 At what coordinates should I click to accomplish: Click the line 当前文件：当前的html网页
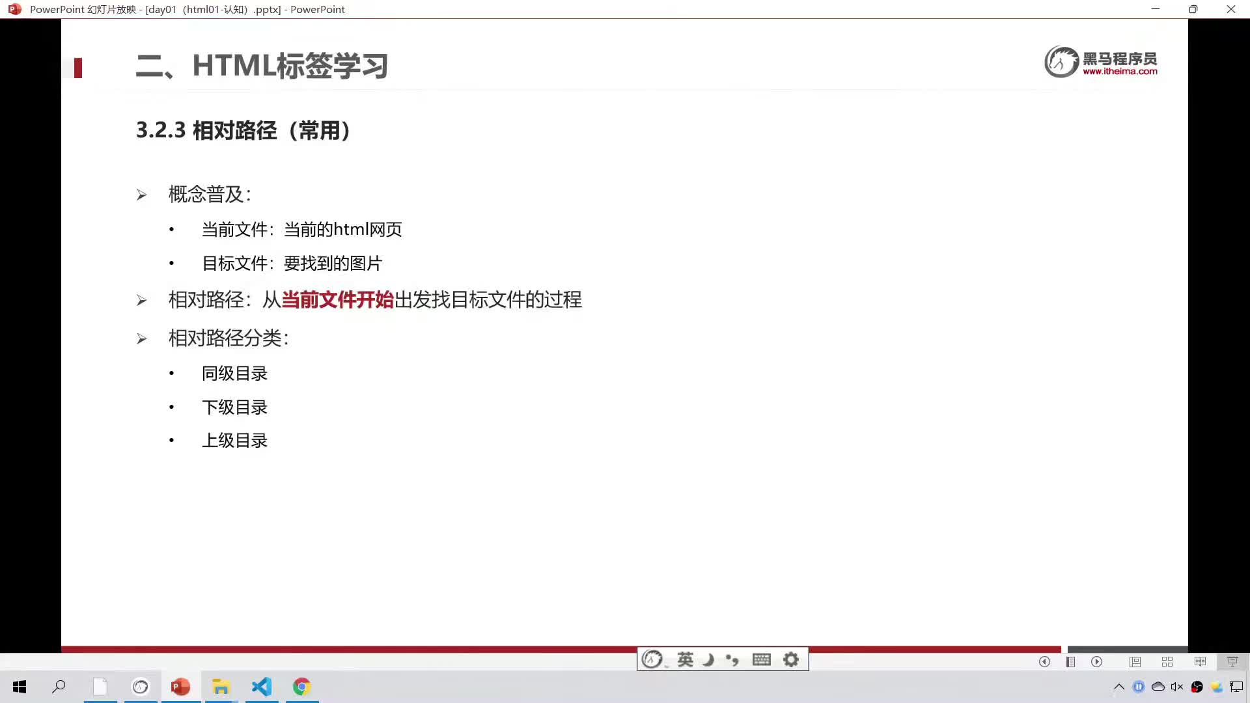301,229
